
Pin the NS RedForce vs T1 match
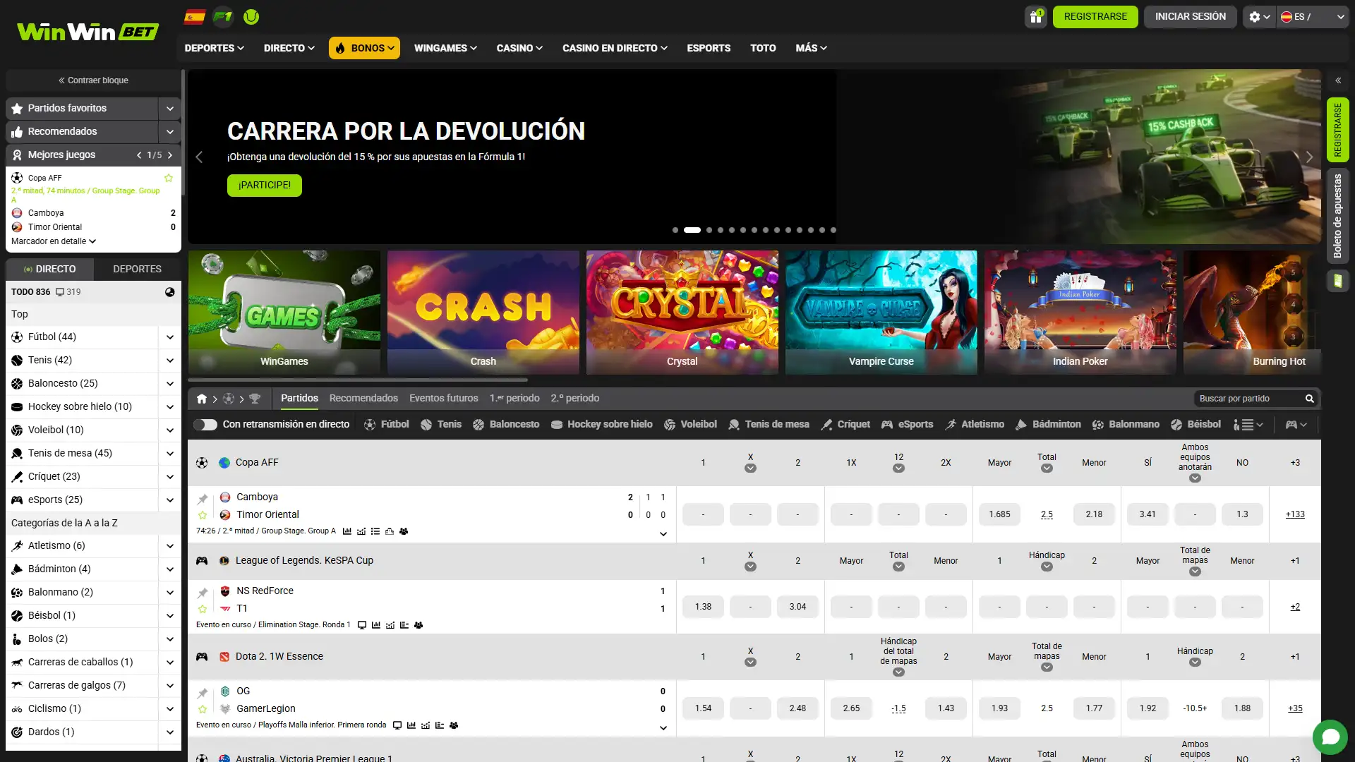(203, 593)
